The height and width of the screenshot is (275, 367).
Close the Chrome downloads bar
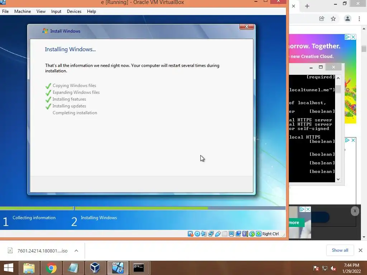click(361, 250)
